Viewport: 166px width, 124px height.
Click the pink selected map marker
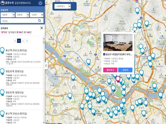point(118,79)
